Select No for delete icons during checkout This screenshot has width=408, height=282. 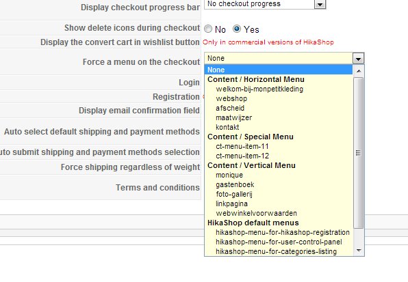point(208,29)
